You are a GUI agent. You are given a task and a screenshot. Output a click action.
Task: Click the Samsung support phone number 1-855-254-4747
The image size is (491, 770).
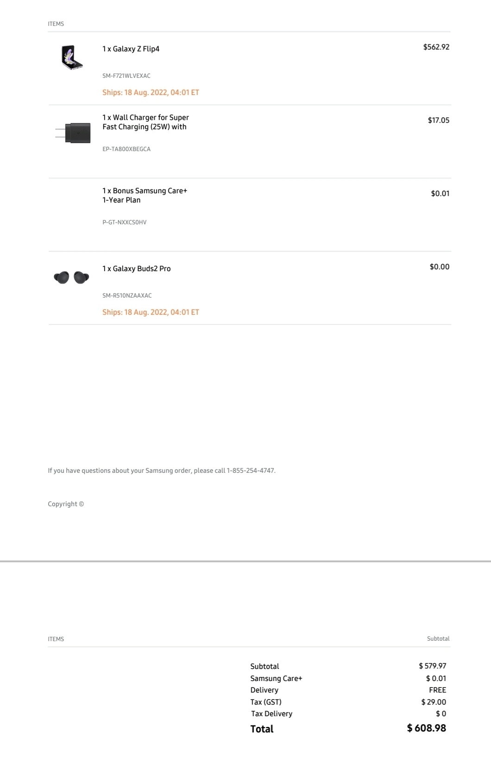pyautogui.click(x=251, y=471)
